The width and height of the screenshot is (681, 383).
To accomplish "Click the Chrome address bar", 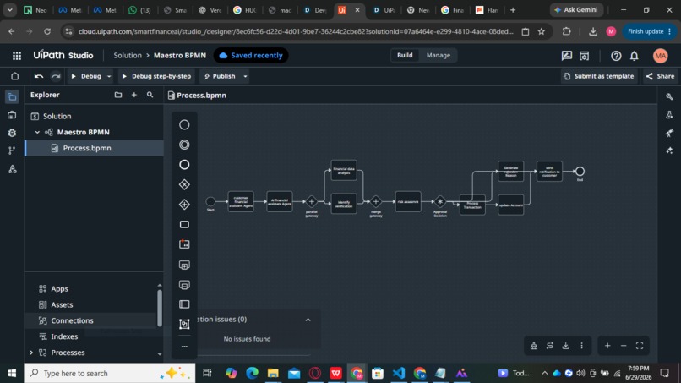I will pyautogui.click(x=296, y=31).
